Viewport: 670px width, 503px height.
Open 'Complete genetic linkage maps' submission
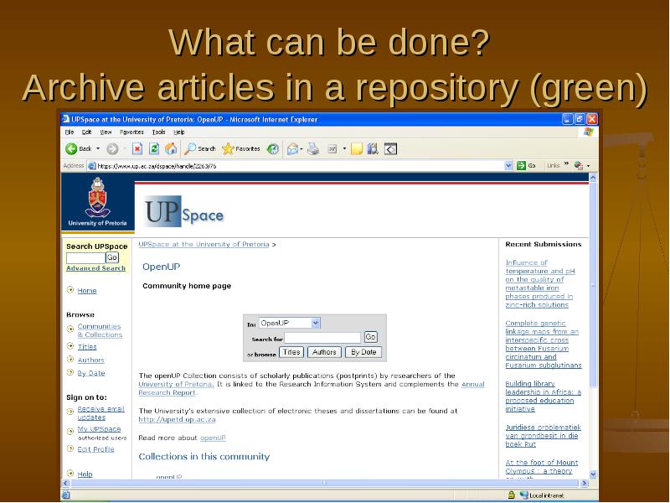coord(544,345)
